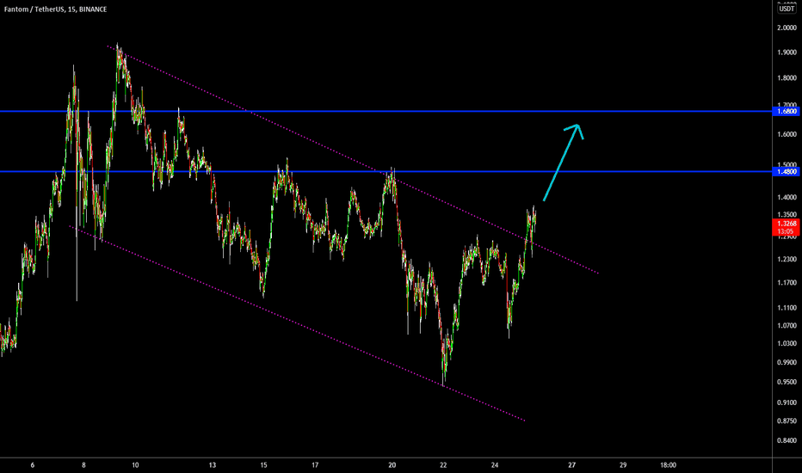Viewport: 802px width, 473px height.
Task: Click the 1.1100 price axis value
Action: pos(787,308)
